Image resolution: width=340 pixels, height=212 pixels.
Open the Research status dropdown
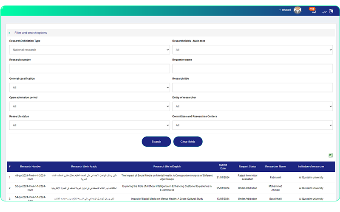(89, 125)
